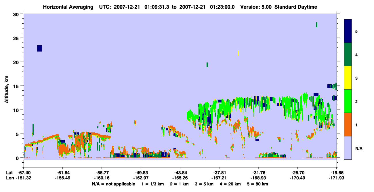374x192 pixels.
Task: Click the longitude value -156.49
Action: (x=62, y=178)
